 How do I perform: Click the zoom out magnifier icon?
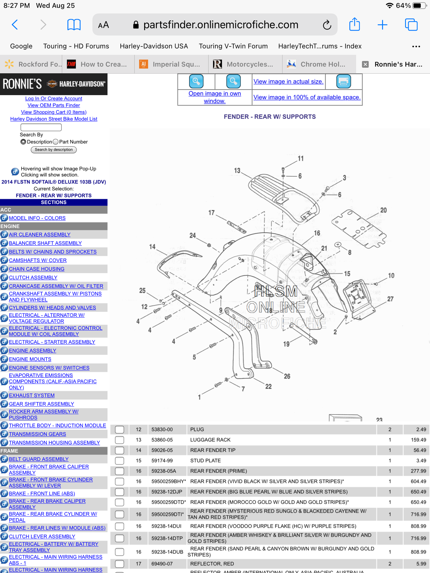[233, 81]
